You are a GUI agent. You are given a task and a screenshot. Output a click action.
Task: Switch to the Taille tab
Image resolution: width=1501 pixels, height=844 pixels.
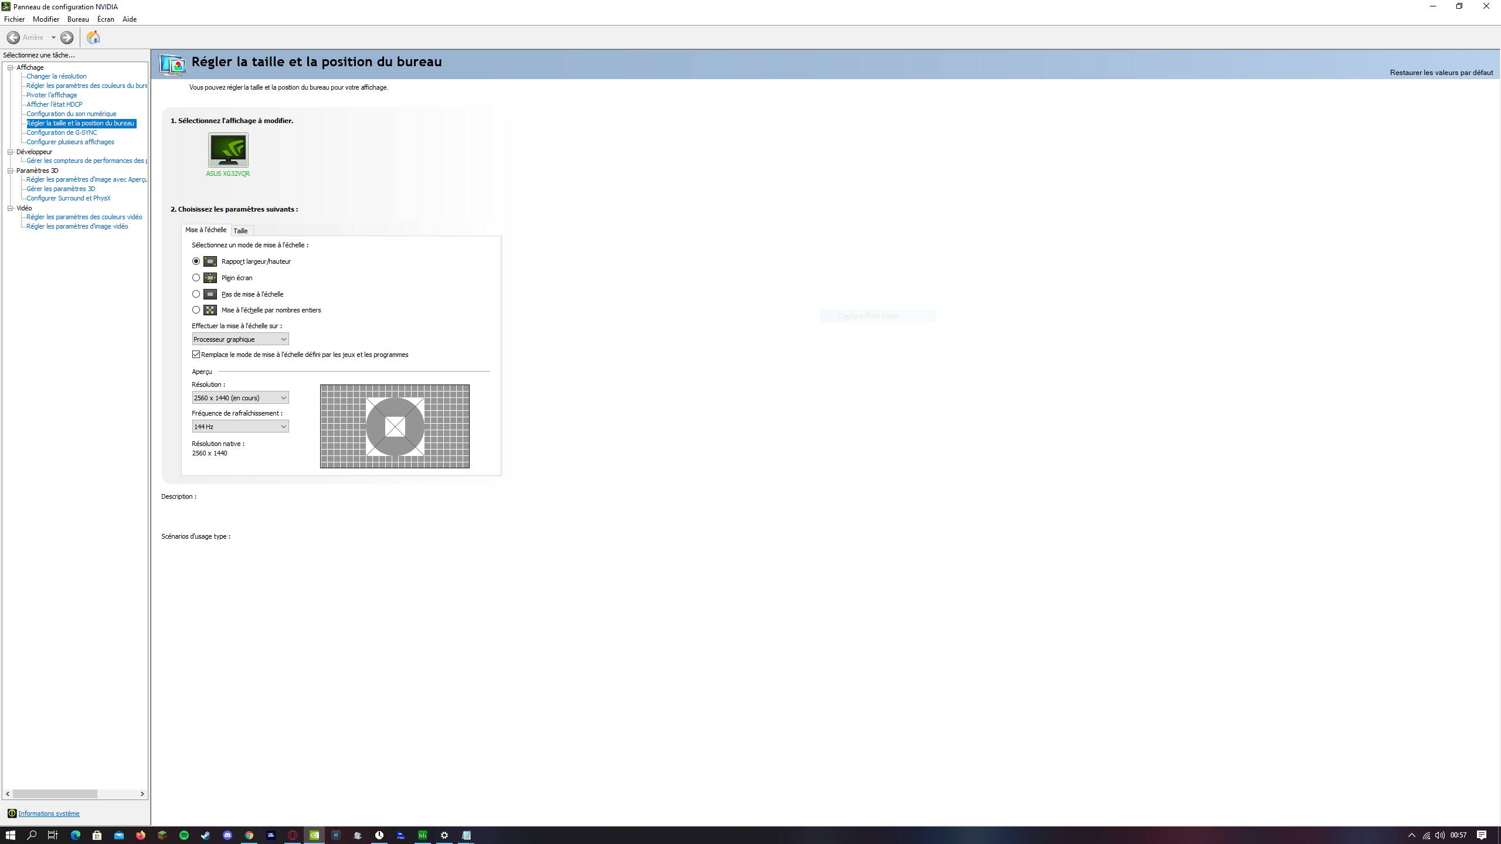240,231
